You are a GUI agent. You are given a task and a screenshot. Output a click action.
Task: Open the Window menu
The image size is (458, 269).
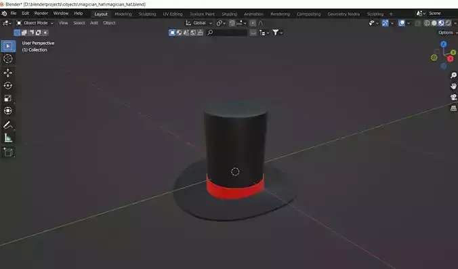pos(61,14)
